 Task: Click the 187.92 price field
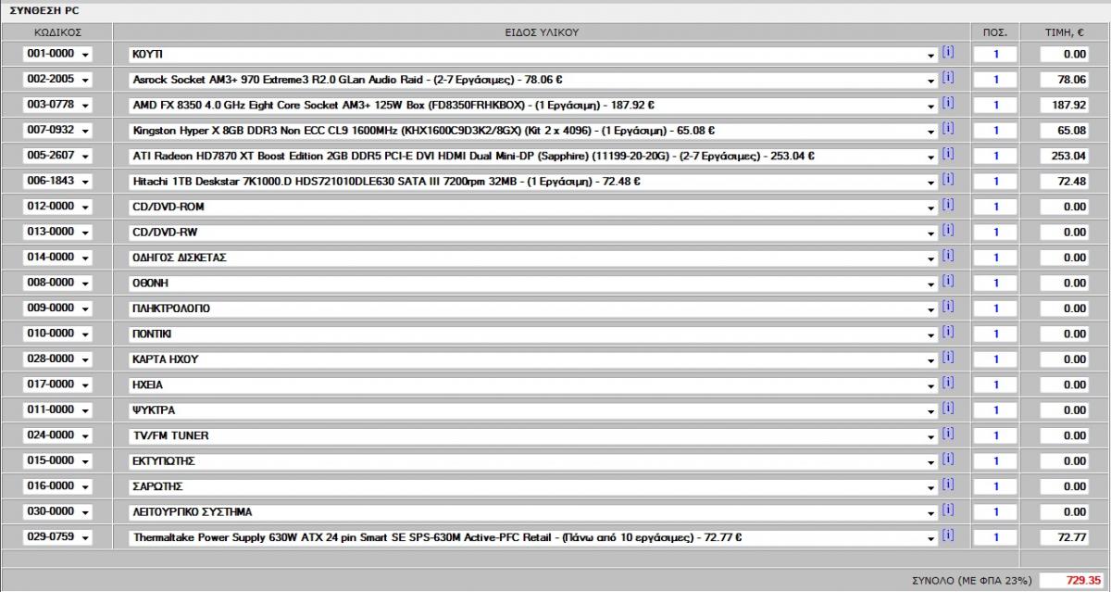[1065, 106]
